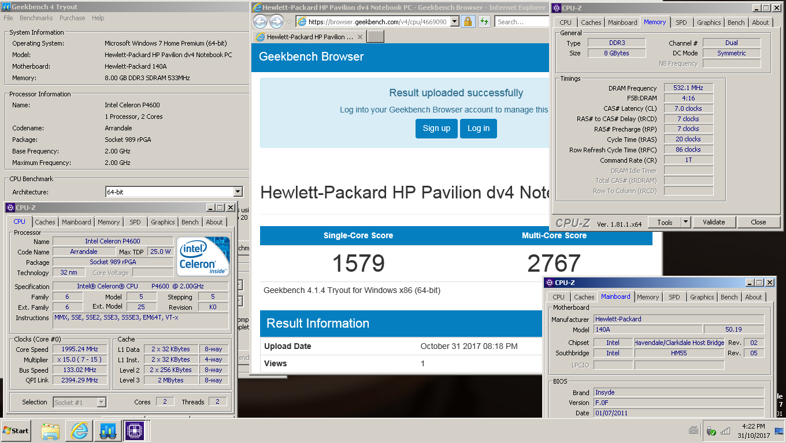Screen dimensions: 786x443
Task: Click the page icon inside the address bar
Action: (302, 22)
